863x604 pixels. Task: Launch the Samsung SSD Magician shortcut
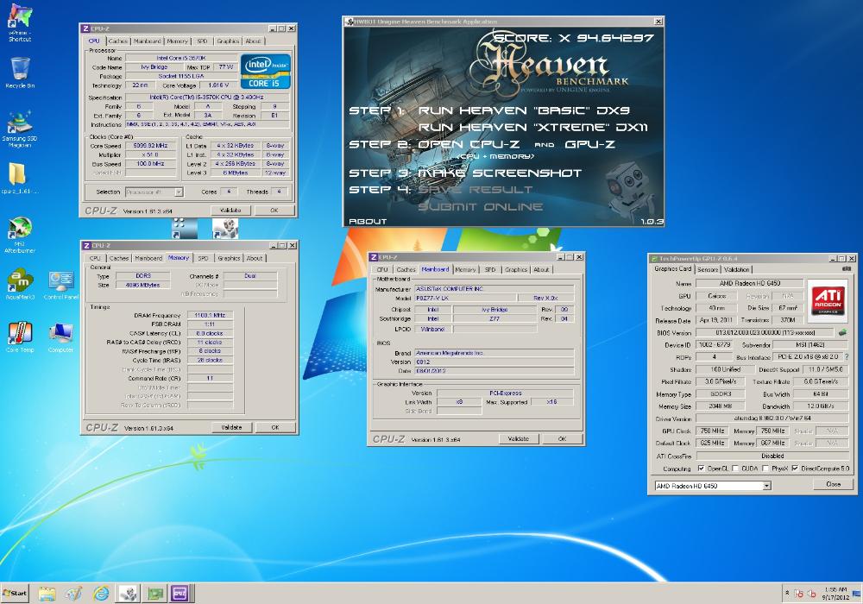[20, 129]
